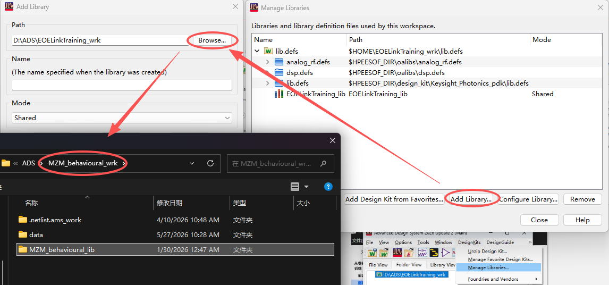Click the Path input field

[100, 40]
